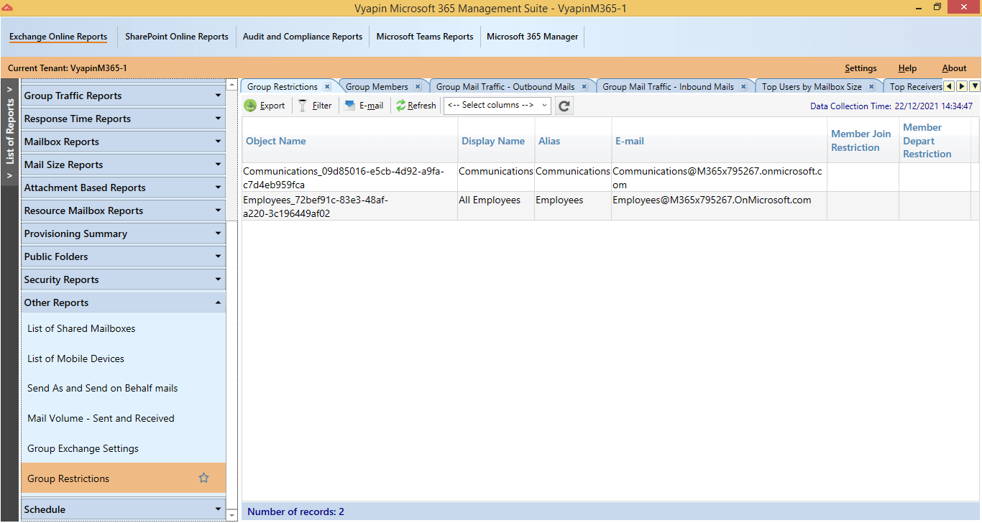The height and width of the screenshot is (523, 982).
Task: Expand Response Time Reports section
Action: click(x=123, y=119)
